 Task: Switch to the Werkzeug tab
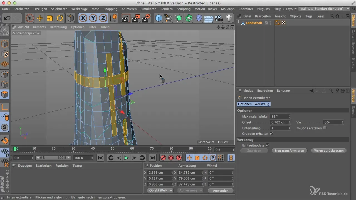click(262, 104)
